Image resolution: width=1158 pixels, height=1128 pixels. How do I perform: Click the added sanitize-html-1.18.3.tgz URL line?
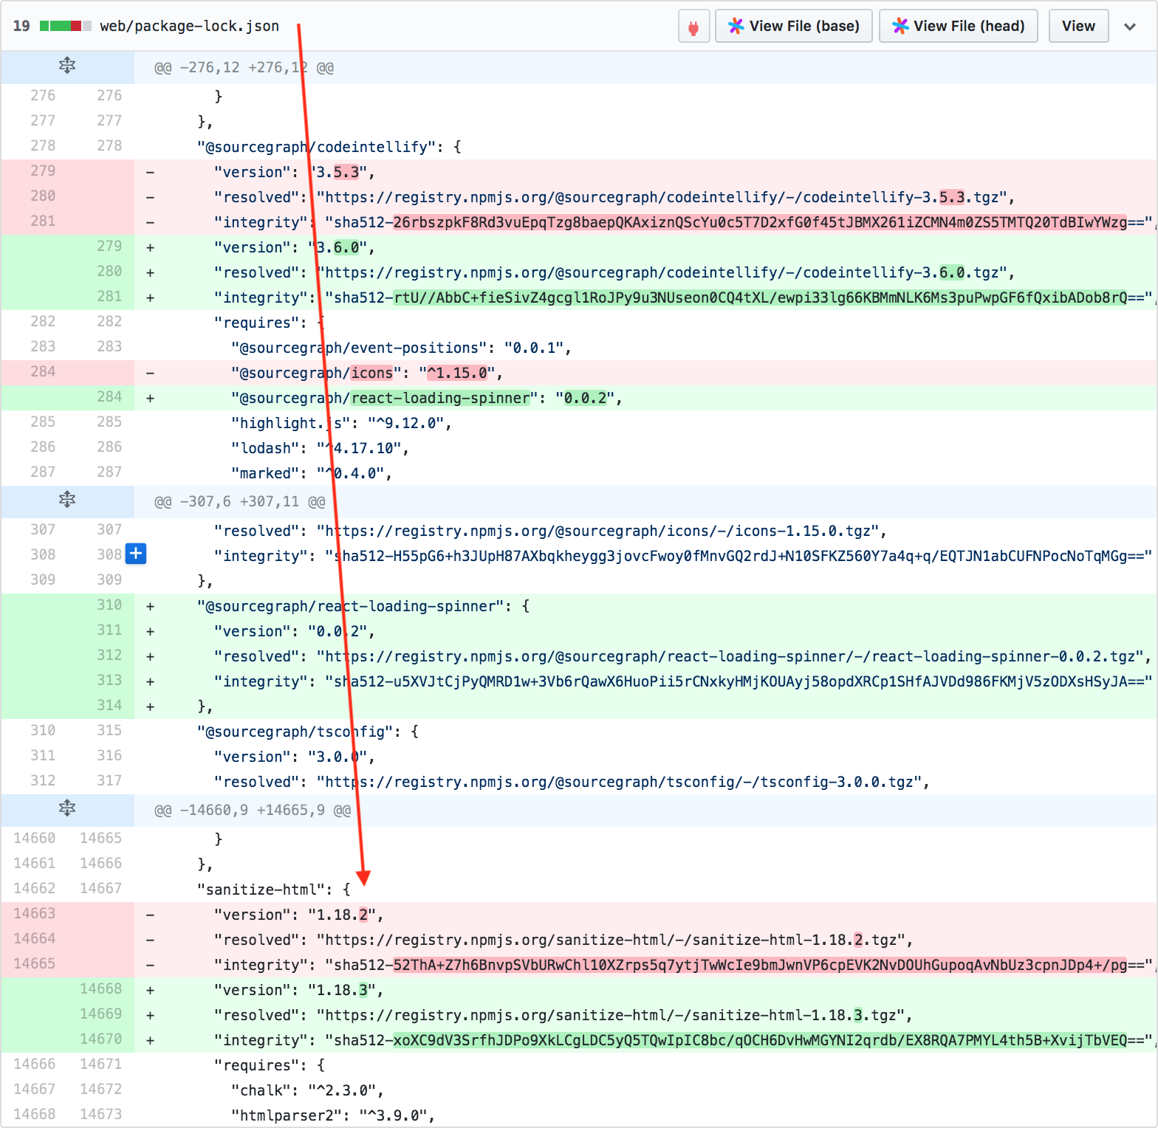point(563,1015)
